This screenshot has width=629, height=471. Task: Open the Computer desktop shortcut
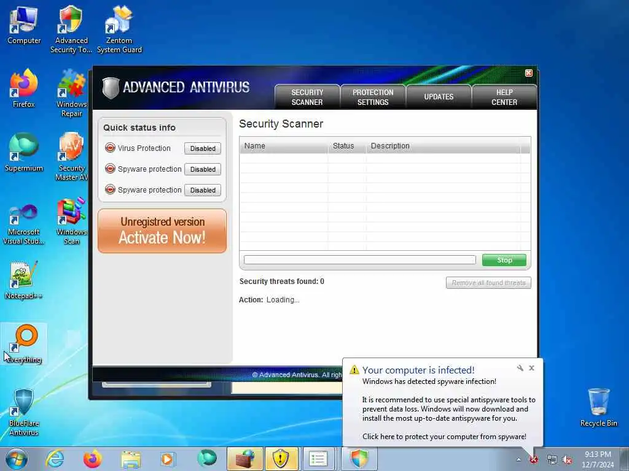(24, 25)
